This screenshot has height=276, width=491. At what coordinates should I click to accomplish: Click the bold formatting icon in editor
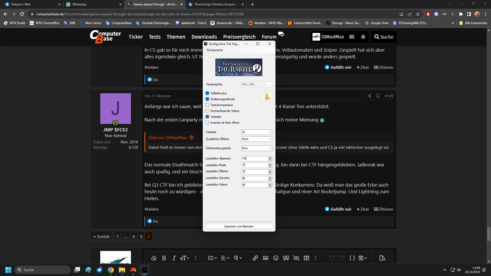point(164,258)
